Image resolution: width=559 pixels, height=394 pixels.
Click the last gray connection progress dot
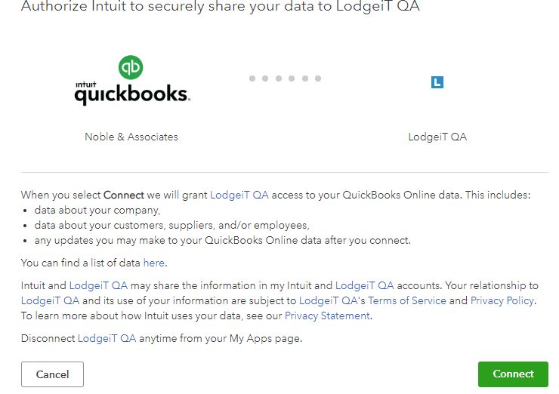(x=318, y=78)
